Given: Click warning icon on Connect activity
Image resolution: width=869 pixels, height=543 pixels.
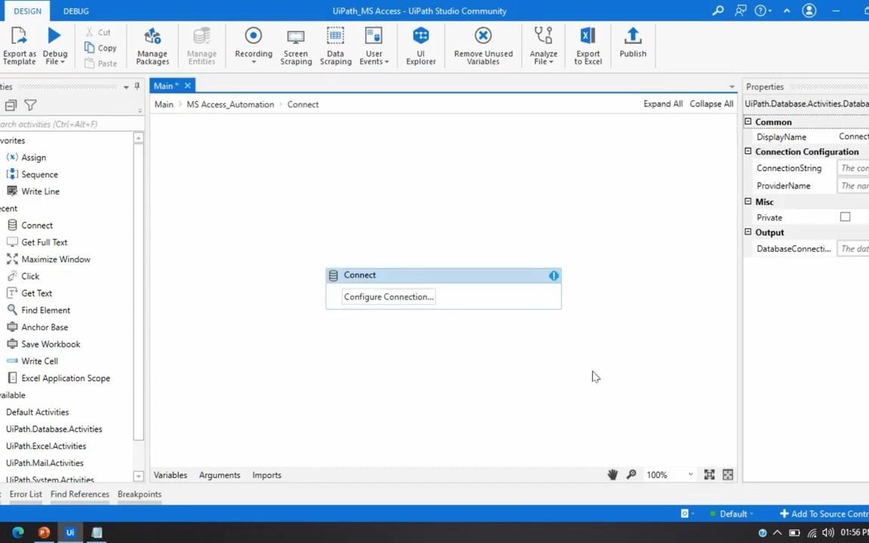Looking at the screenshot, I should pos(553,275).
